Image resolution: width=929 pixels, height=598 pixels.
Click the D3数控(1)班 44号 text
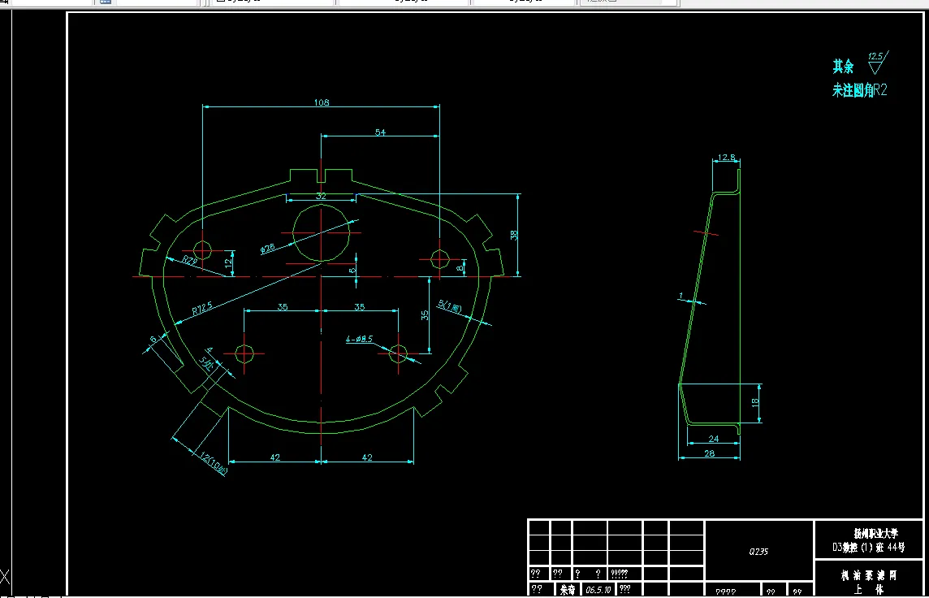coord(869,547)
